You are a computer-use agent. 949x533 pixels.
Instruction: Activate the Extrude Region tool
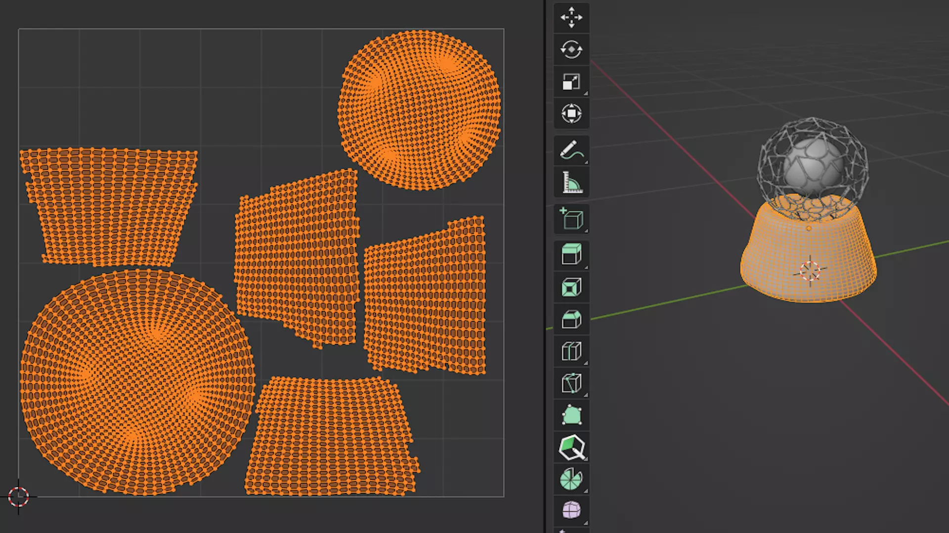[571, 255]
